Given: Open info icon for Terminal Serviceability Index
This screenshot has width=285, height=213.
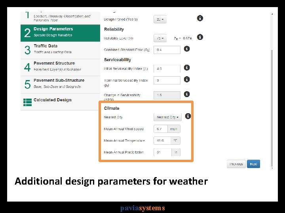Looking at the screenshot, I should [187, 79].
